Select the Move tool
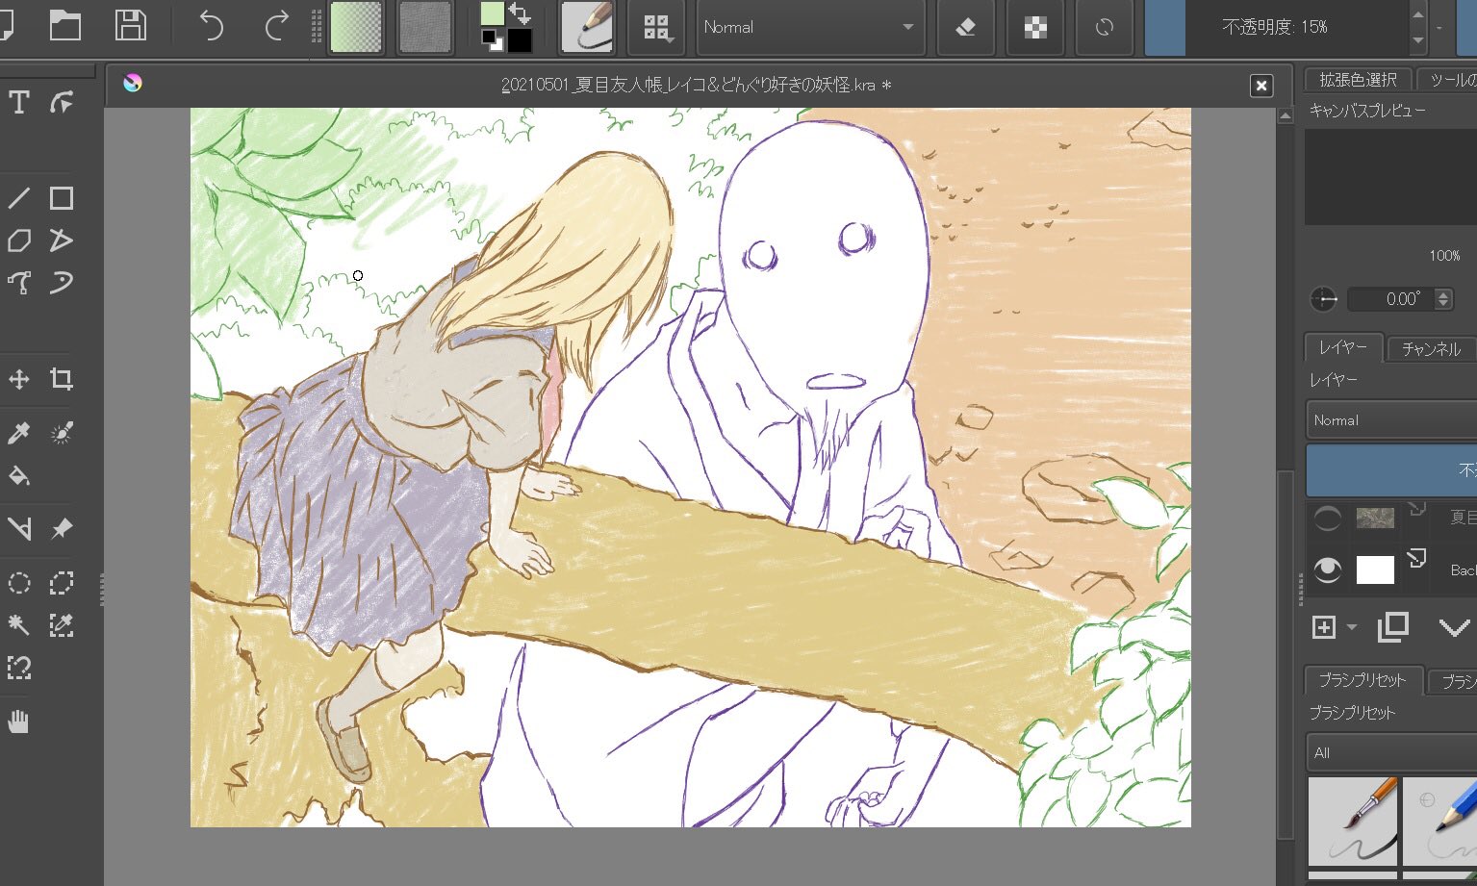 point(17,378)
